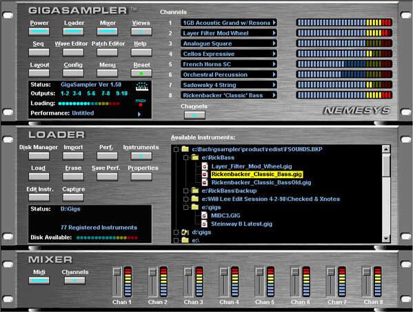Click the Save Perf. button

[107, 177]
